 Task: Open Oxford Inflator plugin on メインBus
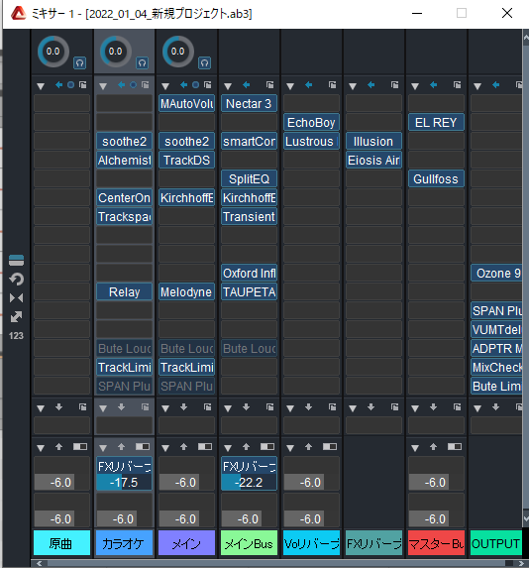tap(249, 274)
